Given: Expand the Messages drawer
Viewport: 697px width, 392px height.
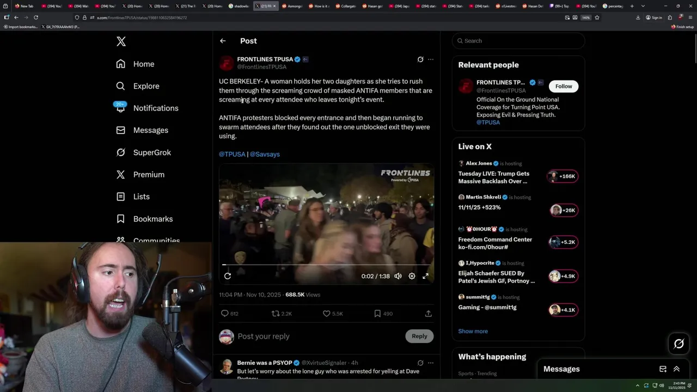Looking at the screenshot, I should pyautogui.click(x=676, y=369).
